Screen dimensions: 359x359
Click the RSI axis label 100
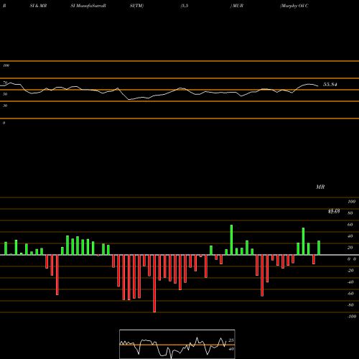click(x=6, y=65)
